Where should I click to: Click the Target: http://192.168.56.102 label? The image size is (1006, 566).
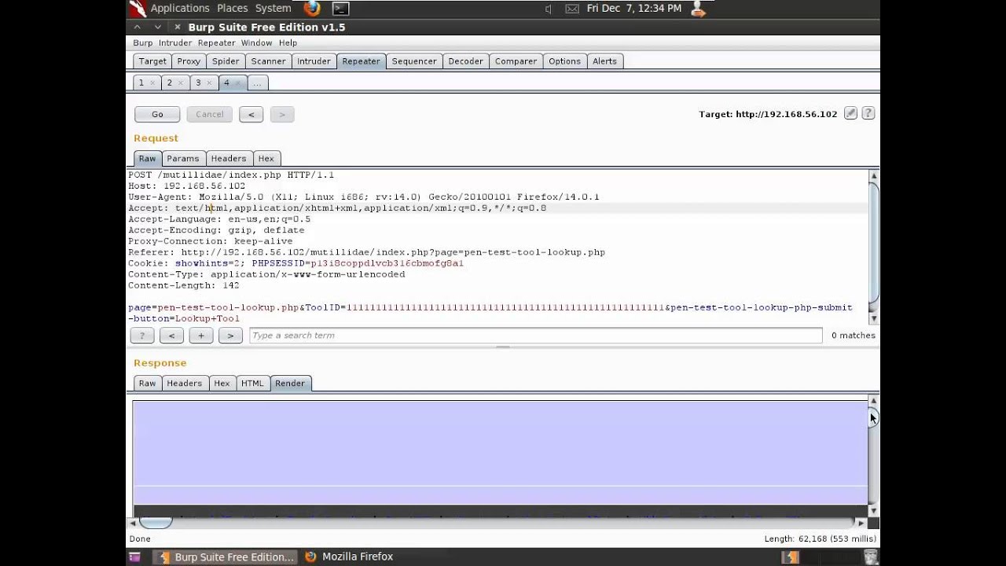tap(768, 114)
